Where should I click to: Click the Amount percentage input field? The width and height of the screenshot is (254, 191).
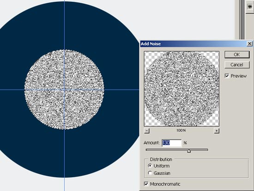tap(171, 143)
